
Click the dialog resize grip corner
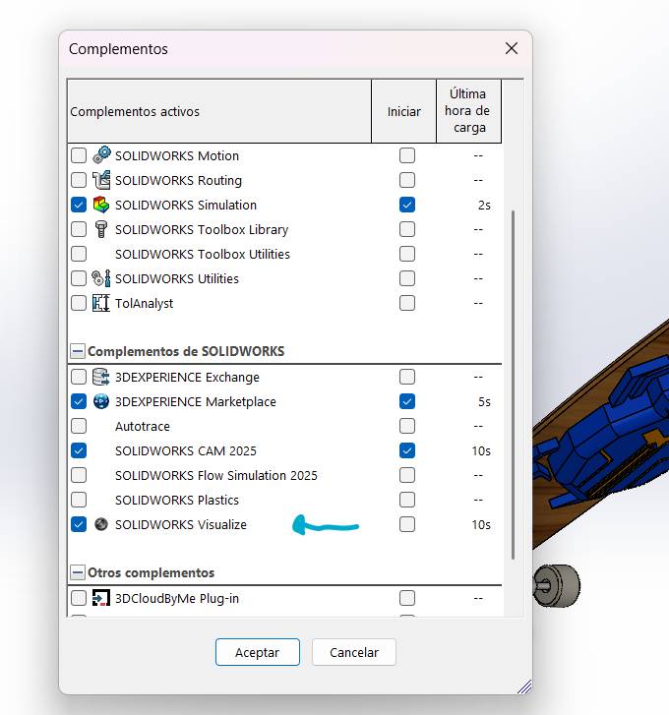pyautogui.click(x=524, y=686)
